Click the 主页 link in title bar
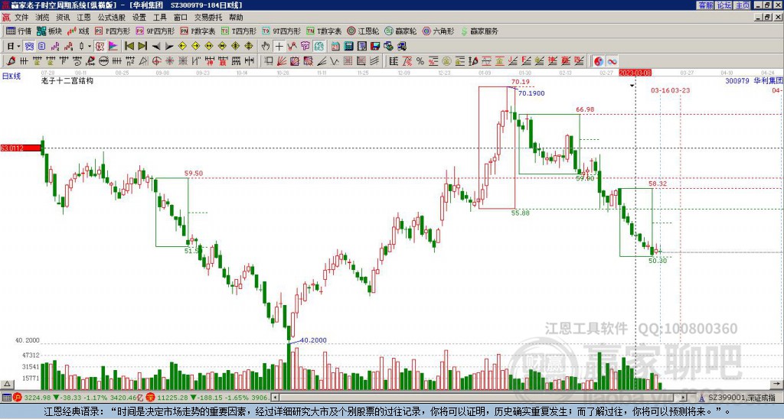784x419 pixels. pos(742,5)
